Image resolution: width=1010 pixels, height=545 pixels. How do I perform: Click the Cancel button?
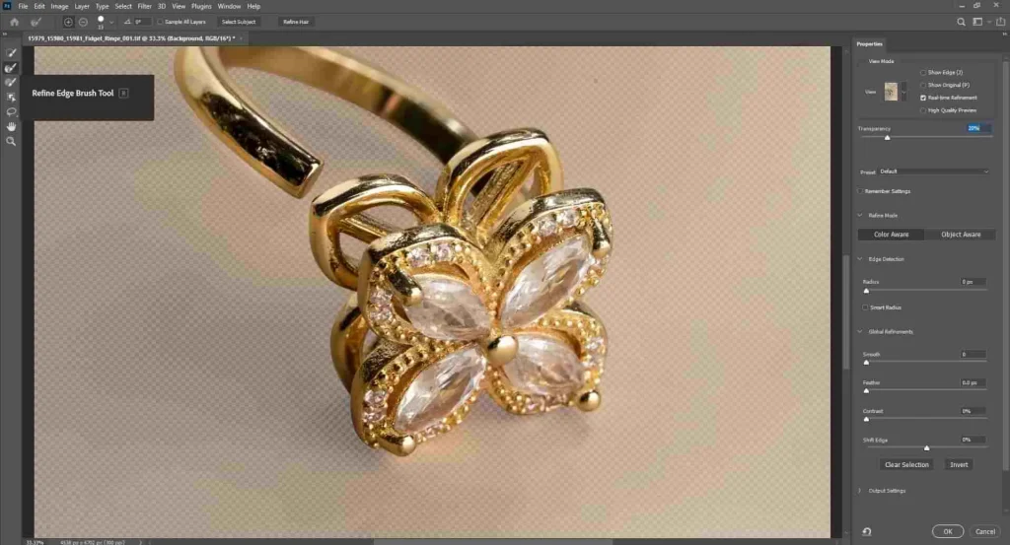(985, 531)
